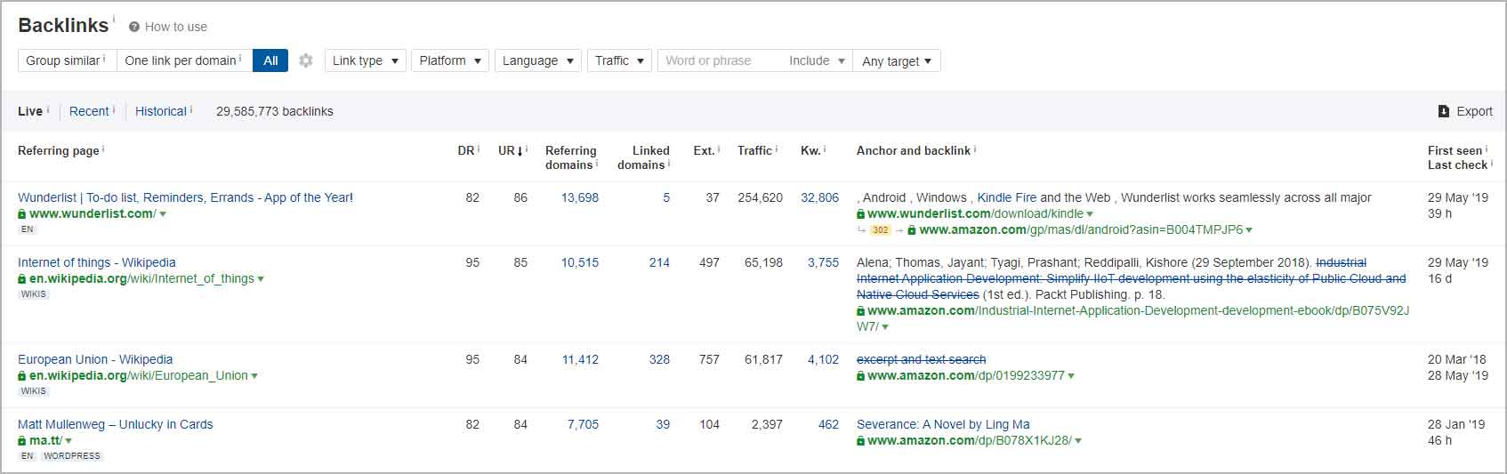Click WIKIS tag under Internet_of_things URL
The image size is (1507, 474).
pos(34,294)
